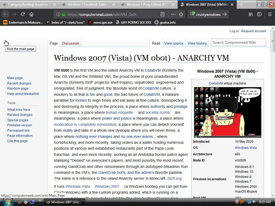Click the volume speaker tray icon
The image size is (275, 206).
(254, 202)
